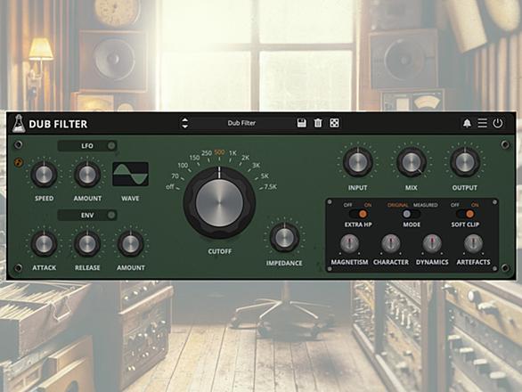Set cutoff to 70 marking
Viewport: 522px width, 392px height.
coord(175,176)
